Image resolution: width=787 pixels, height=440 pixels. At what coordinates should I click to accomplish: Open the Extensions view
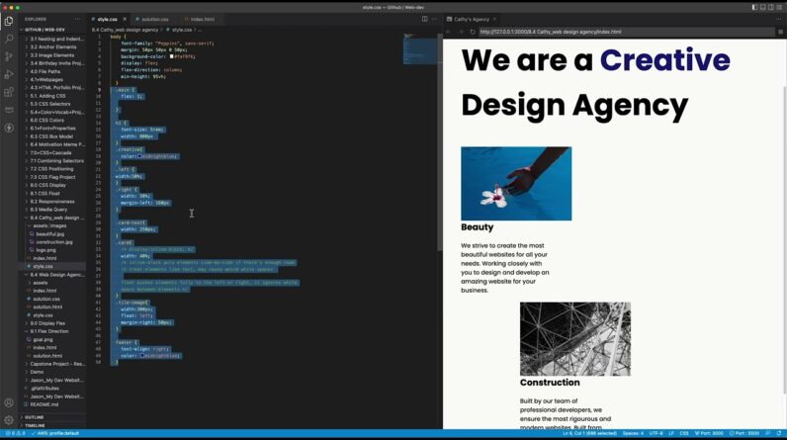pos(9,92)
